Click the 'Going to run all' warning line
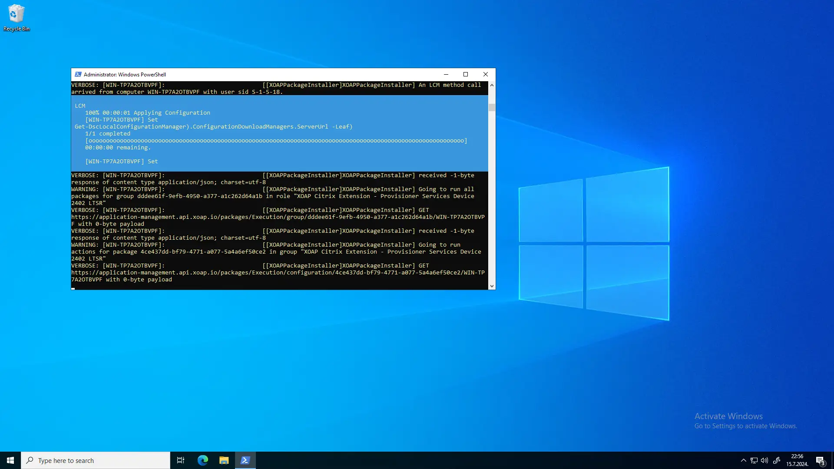Screen dimensions: 834x469 [x=273, y=189]
